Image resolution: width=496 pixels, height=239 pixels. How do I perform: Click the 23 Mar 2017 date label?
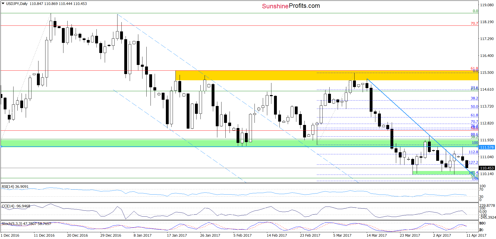pos(410,235)
